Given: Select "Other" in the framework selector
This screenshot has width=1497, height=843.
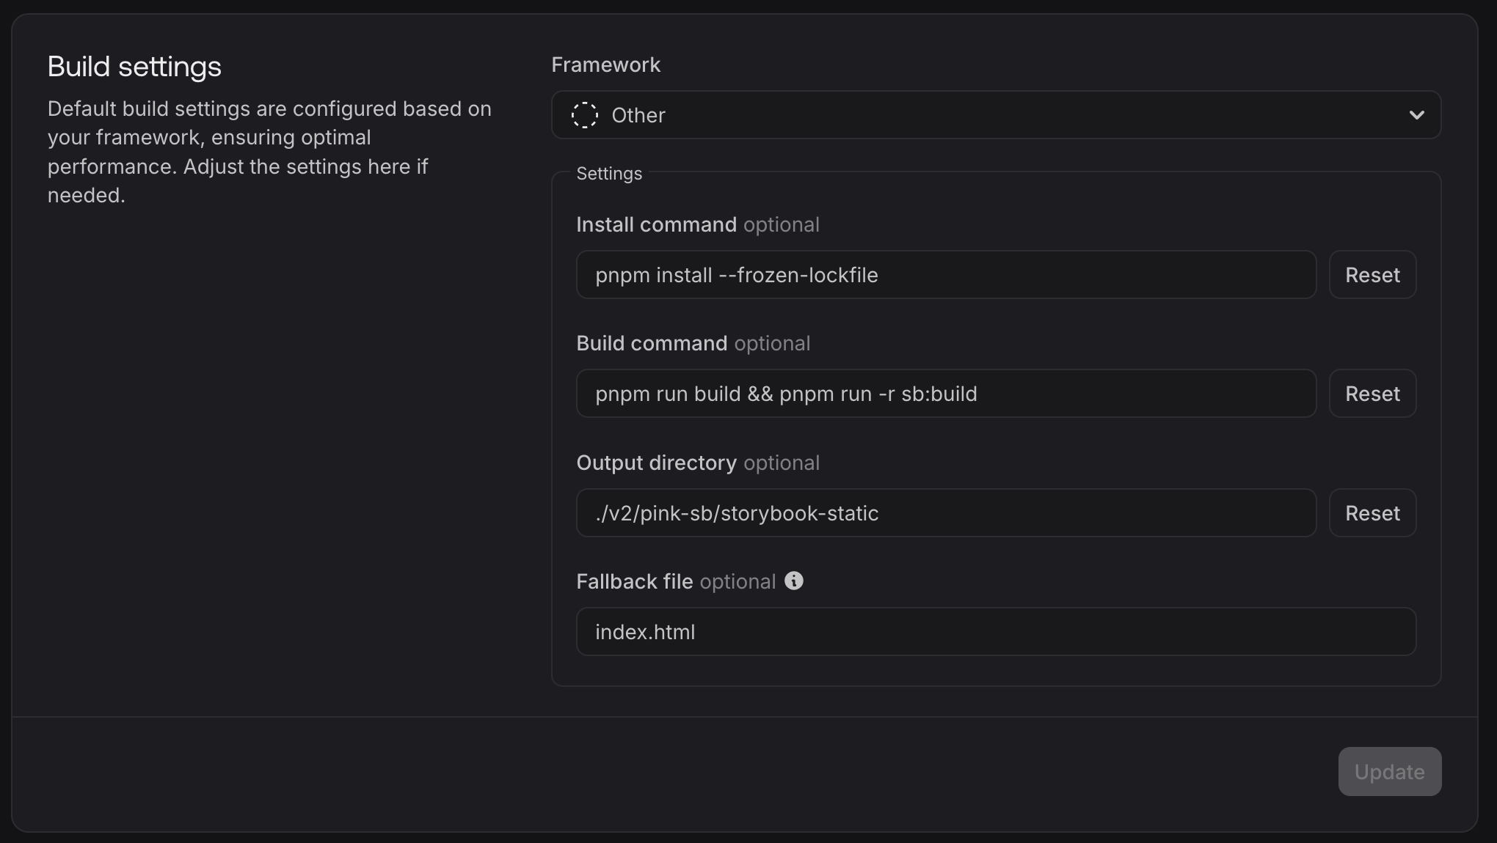Looking at the screenshot, I should tap(638, 115).
